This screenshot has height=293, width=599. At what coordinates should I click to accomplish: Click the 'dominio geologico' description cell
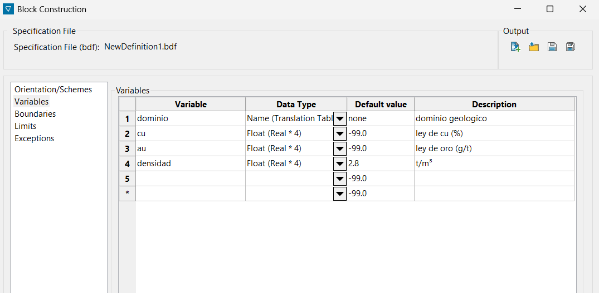tap(494, 118)
